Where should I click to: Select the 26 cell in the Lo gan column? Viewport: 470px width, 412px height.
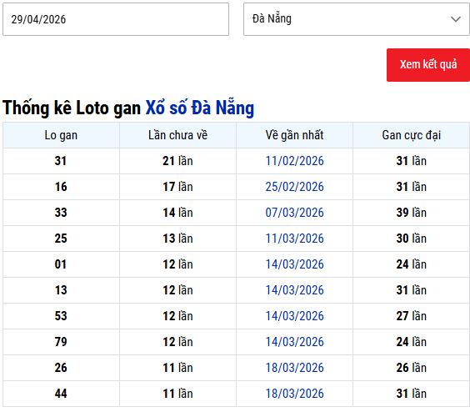(61, 368)
